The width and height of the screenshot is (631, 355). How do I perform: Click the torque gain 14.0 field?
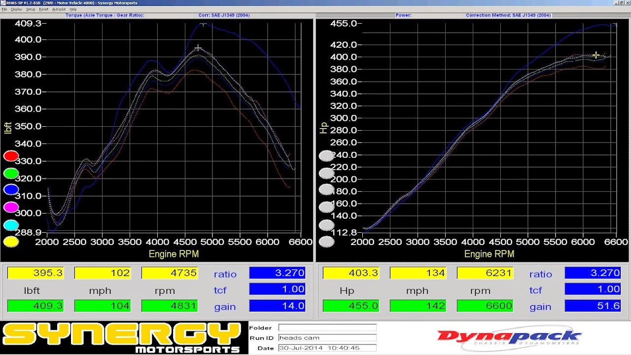pos(278,306)
